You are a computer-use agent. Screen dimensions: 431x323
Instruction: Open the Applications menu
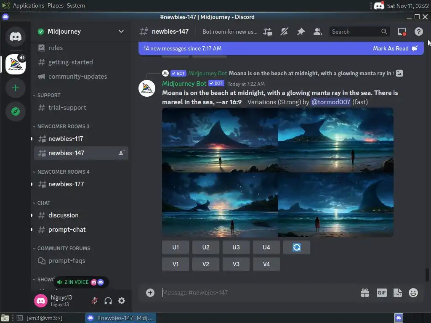click(x=28, y=5)
